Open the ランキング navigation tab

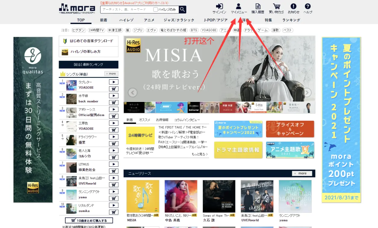click(x=291, y=20)
